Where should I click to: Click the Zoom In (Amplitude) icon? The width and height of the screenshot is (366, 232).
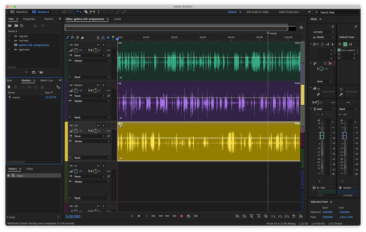point(237,216)
